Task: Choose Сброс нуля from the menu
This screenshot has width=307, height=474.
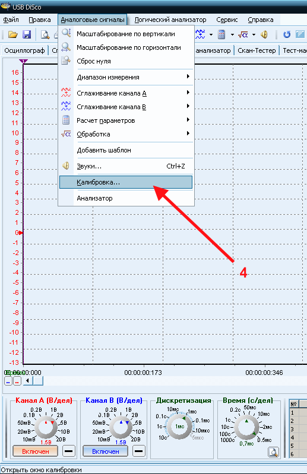Action: click(x=126, y=61)
